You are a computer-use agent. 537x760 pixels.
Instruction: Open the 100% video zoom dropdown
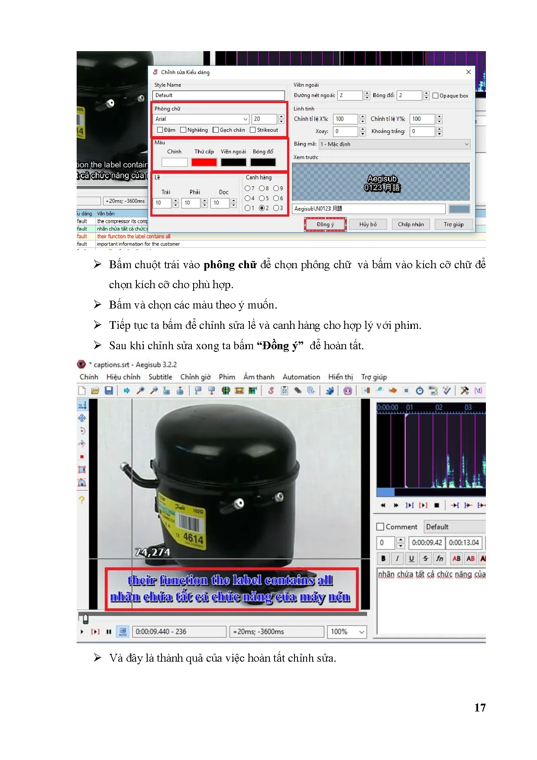coord(361,632)
